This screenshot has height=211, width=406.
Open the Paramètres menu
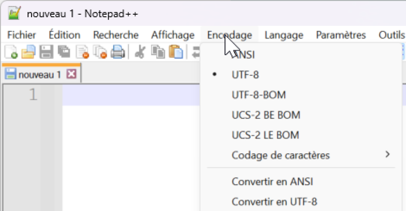(341, 35)
